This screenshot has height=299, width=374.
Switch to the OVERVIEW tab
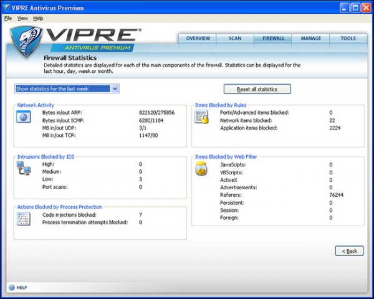click(198, 39)
